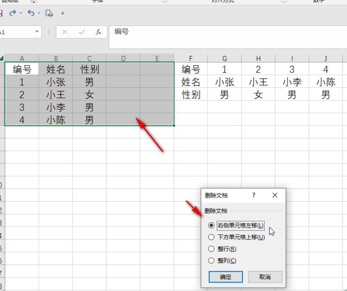Open the insert function fx icon

point(98,32)
